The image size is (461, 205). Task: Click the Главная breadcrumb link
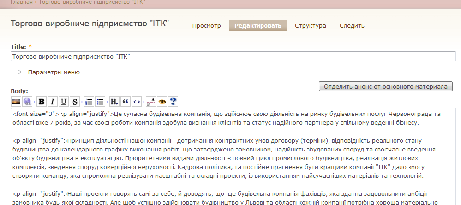(x=22, y=2)
